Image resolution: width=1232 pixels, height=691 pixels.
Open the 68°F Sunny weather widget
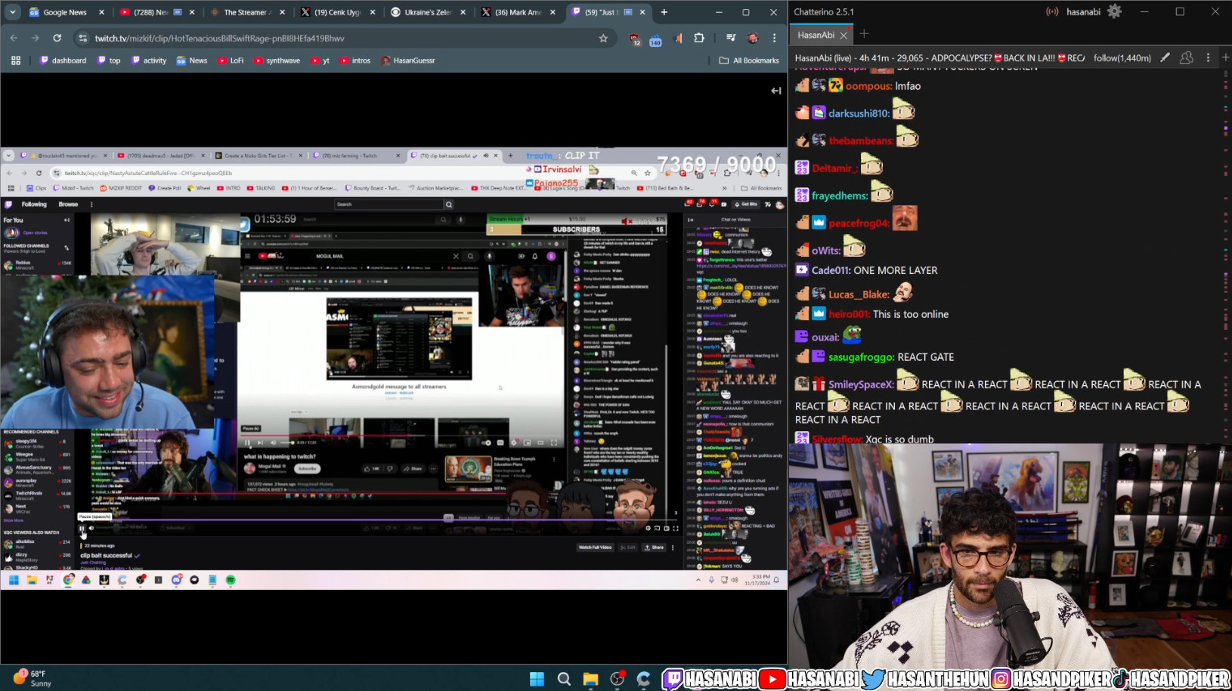33,678
